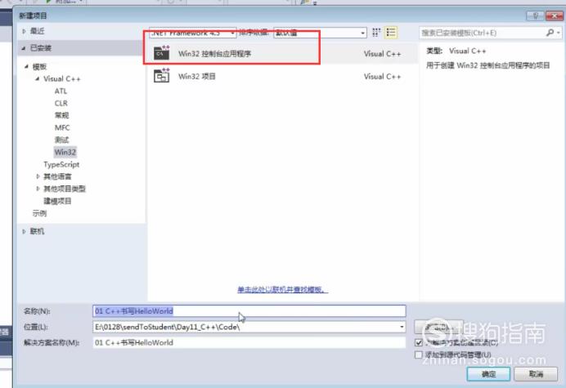
Task: Collapse the 已安装 section
Action: [24, 48]
